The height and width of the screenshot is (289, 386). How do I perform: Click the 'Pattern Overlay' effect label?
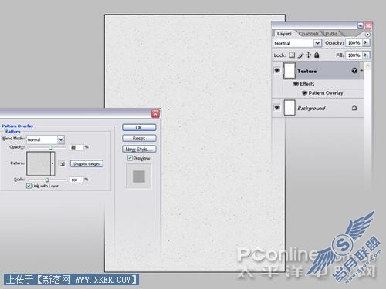326,92
